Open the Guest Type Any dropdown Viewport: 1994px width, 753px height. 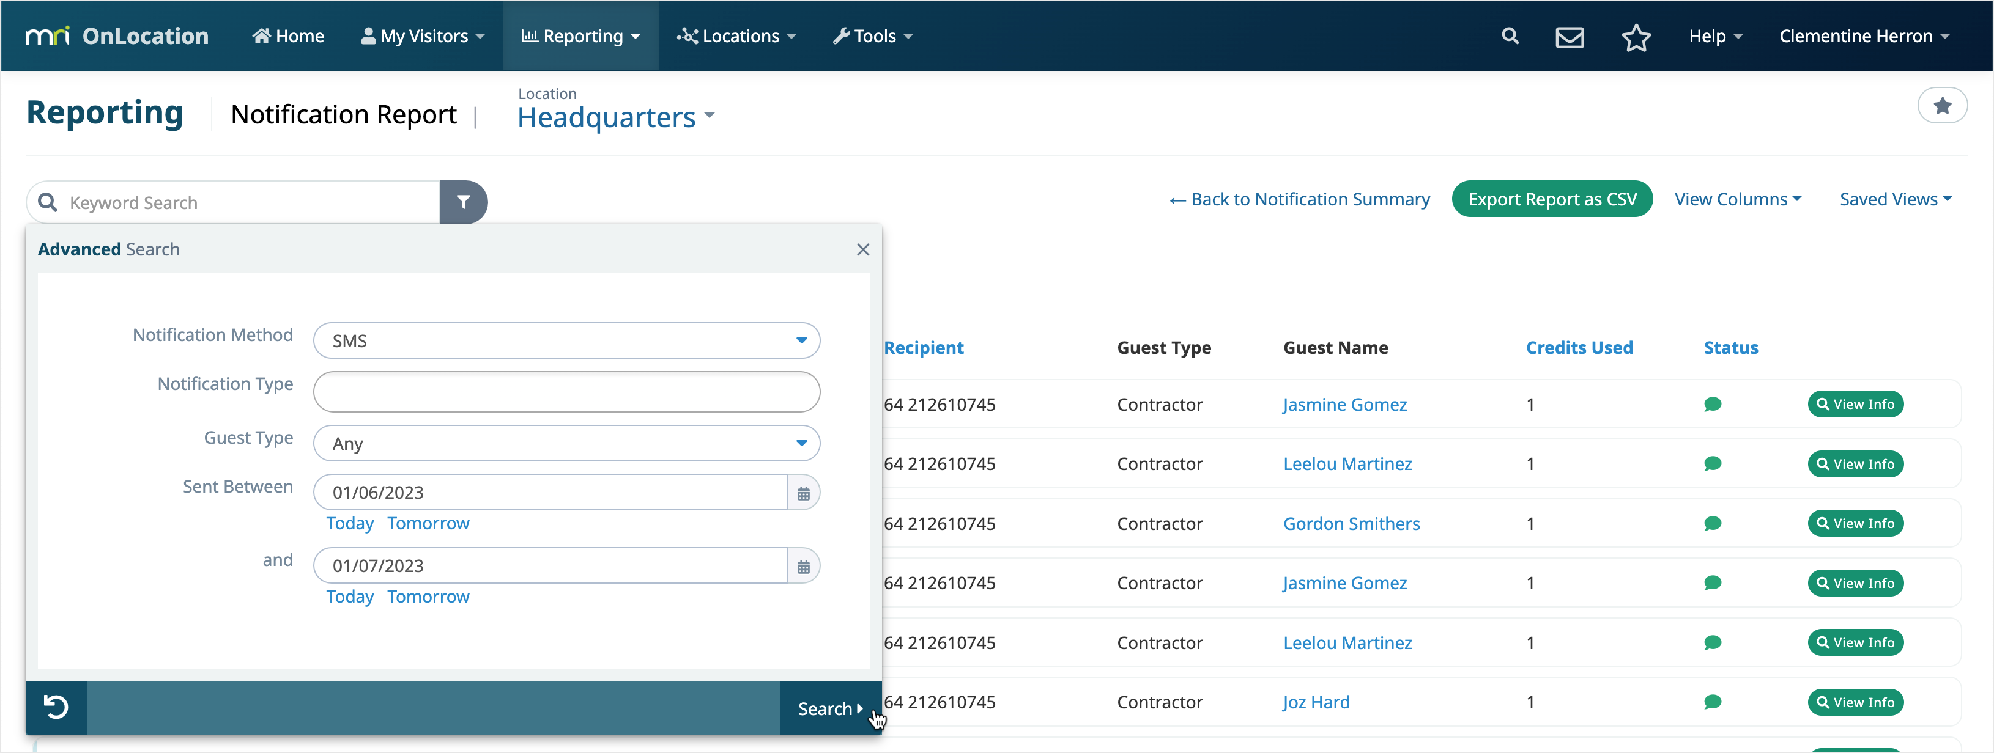pos(566,444)
